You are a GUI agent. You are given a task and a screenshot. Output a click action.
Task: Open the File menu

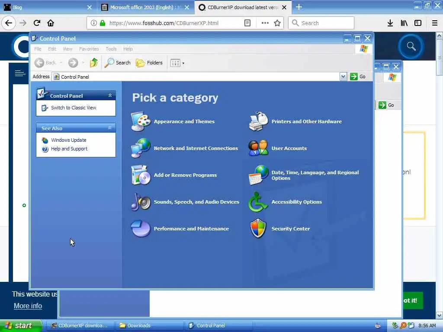coord(38,49)
